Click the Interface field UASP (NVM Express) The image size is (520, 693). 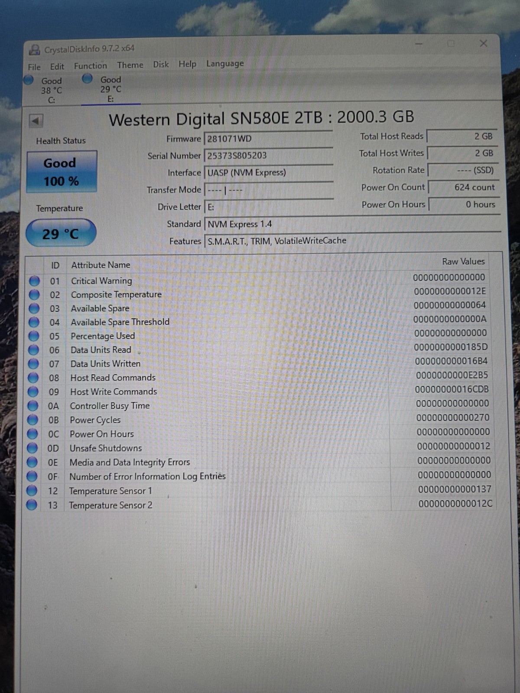point(269,172)
